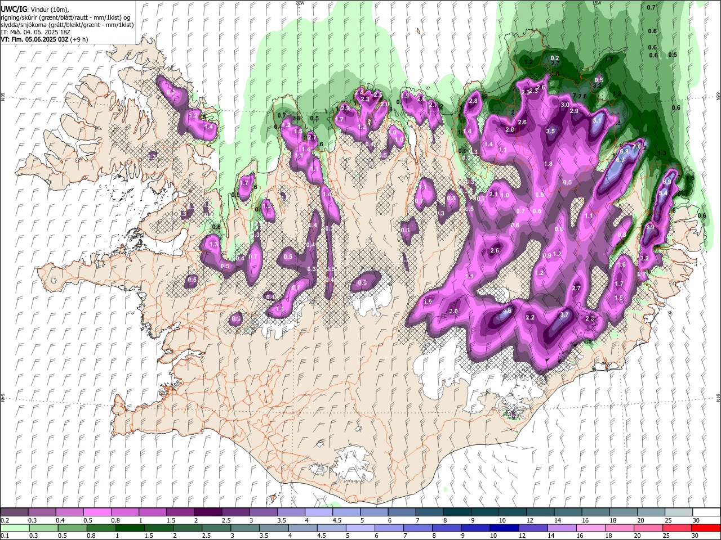Select the snow legend swatch between 12 and 14
Viewport: 721px width, 540px height.
tap(539, 512)
